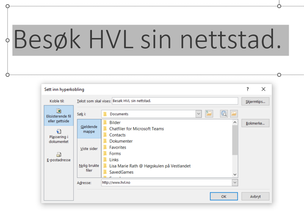Click the Avbryt button
Viewport: 304px width, 212px height.
(255, 196)
